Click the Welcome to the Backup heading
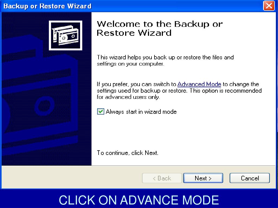The image size is (278, 208). [160, 28]
